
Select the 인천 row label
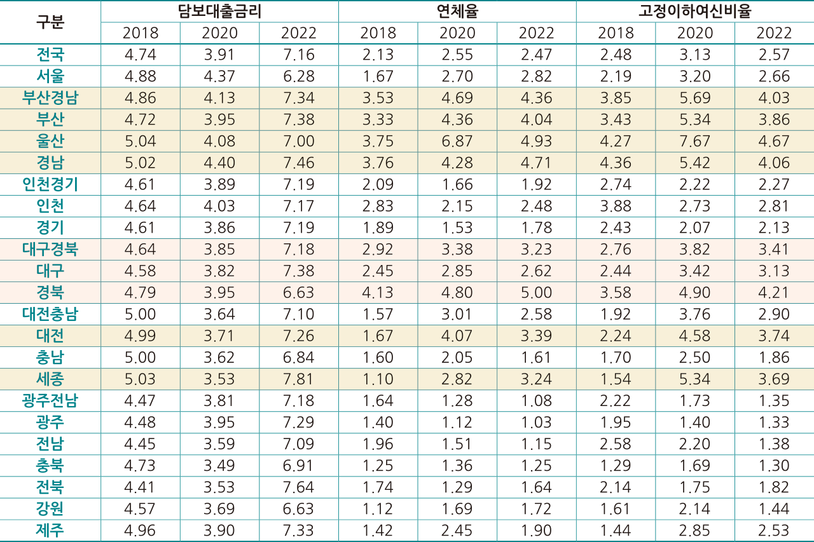pos(50,206)
